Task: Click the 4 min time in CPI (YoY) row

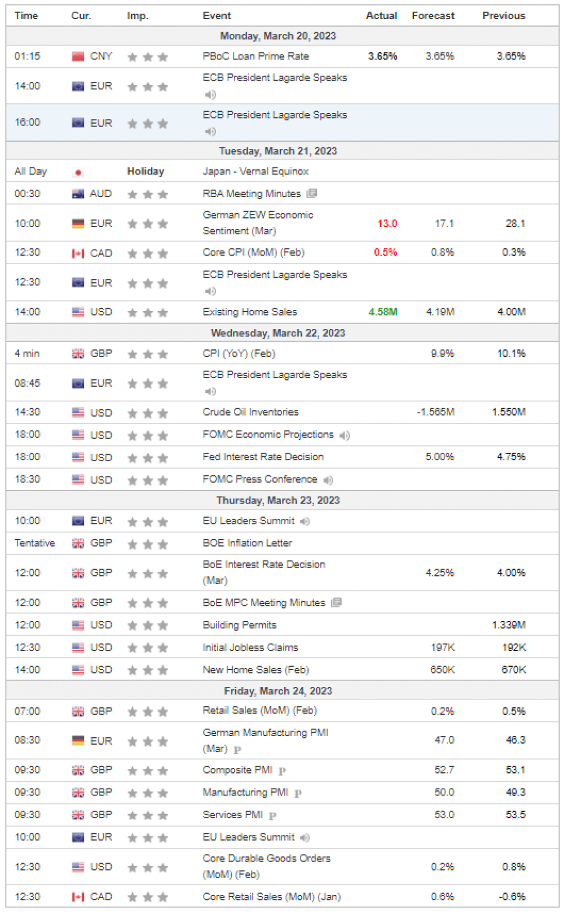Action: tap(27, 353)
